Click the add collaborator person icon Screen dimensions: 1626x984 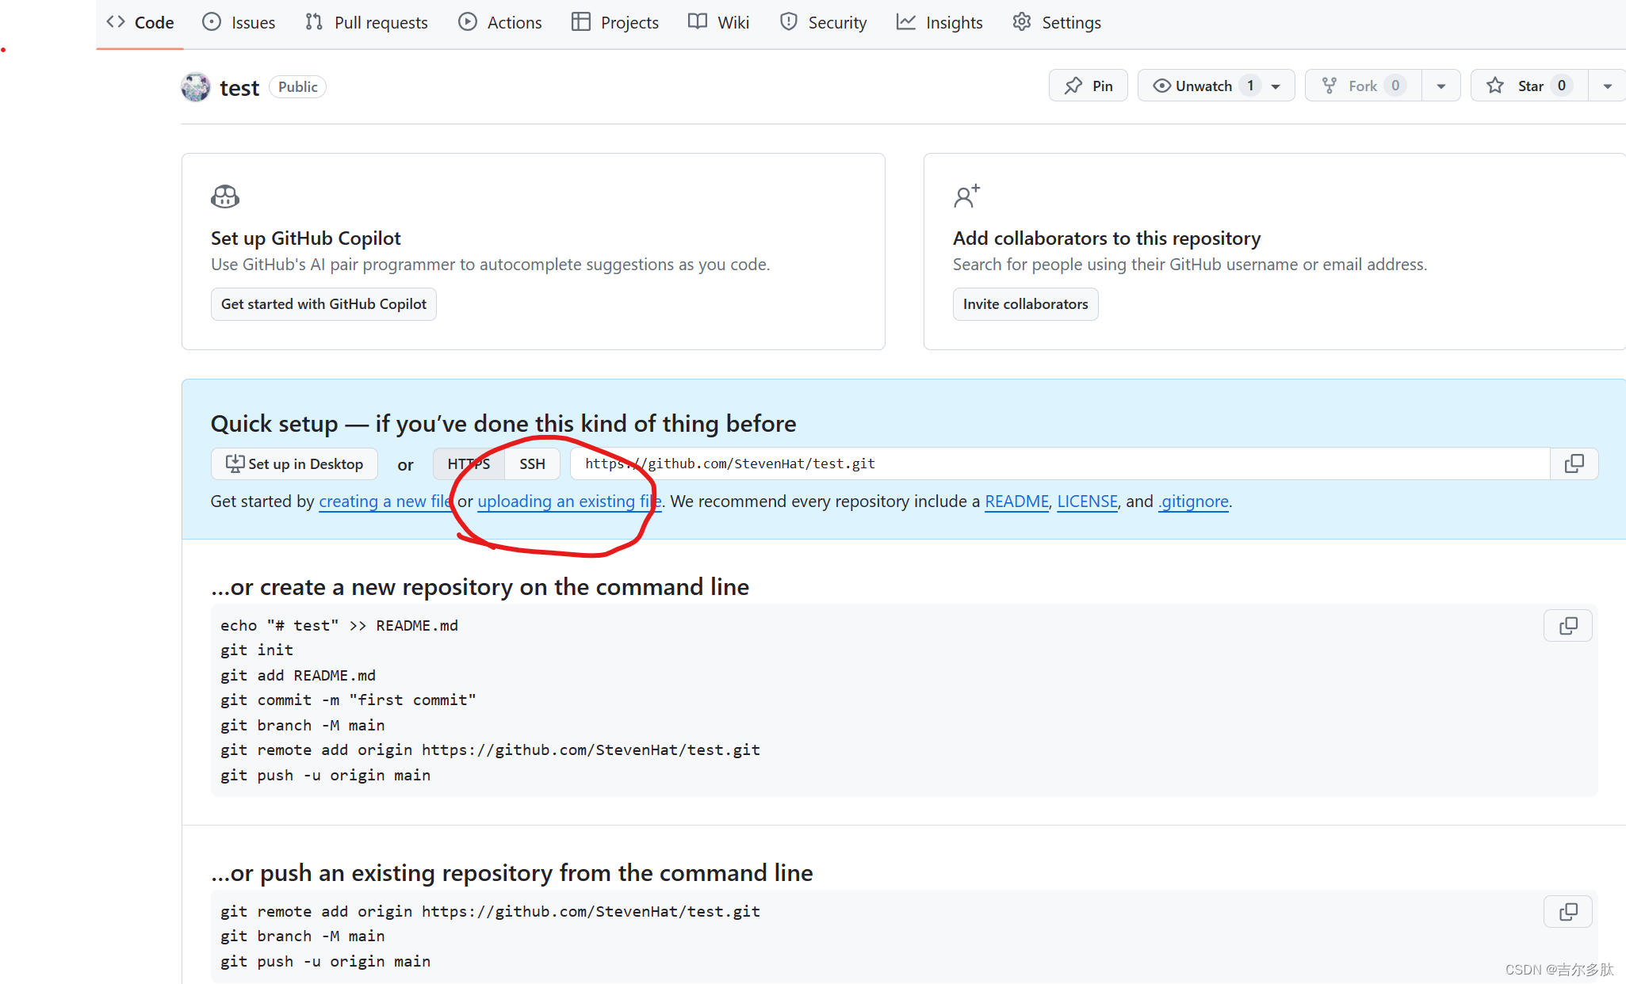tap(966, 196)
